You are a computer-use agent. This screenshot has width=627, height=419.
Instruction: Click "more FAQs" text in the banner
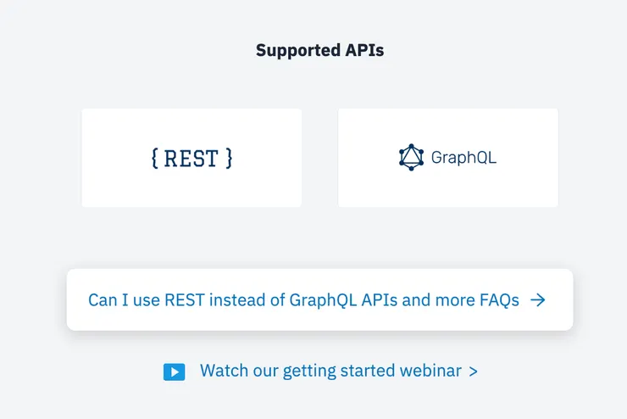[476, 300]
